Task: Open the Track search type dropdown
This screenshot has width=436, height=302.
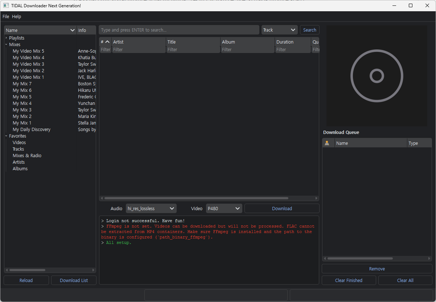Action: pyautogui.click(x=279, y=30)
